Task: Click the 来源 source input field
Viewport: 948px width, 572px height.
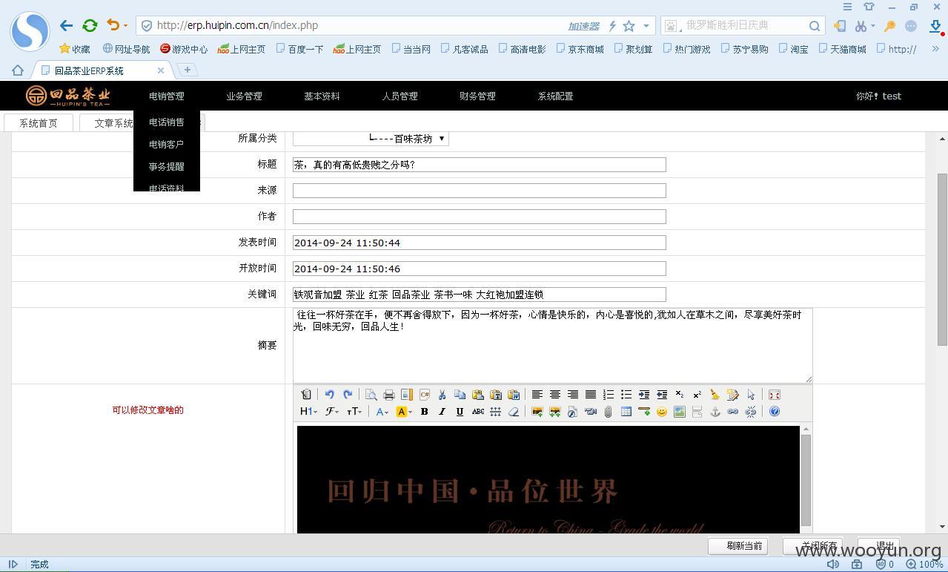Action: point(479,191)
